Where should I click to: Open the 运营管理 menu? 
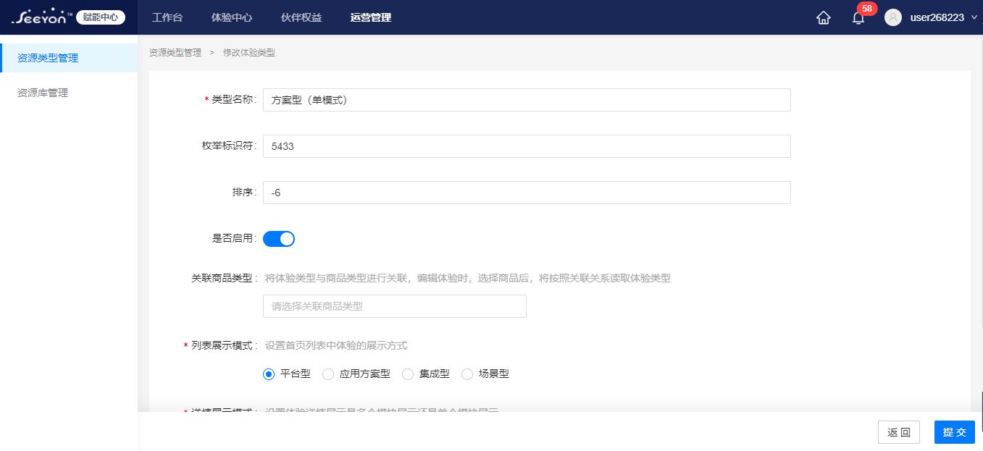coord(371,17)
